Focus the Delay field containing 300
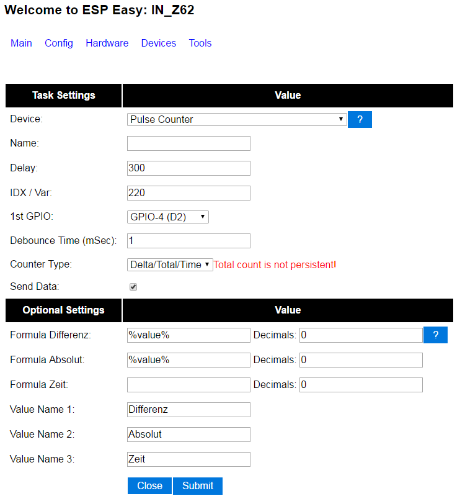This screenshot has width=465, height=501. coord(188,168)
